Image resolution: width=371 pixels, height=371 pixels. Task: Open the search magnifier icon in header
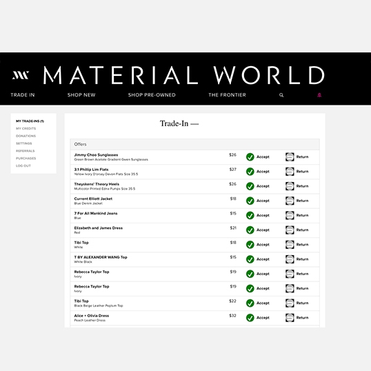(281, 95)
